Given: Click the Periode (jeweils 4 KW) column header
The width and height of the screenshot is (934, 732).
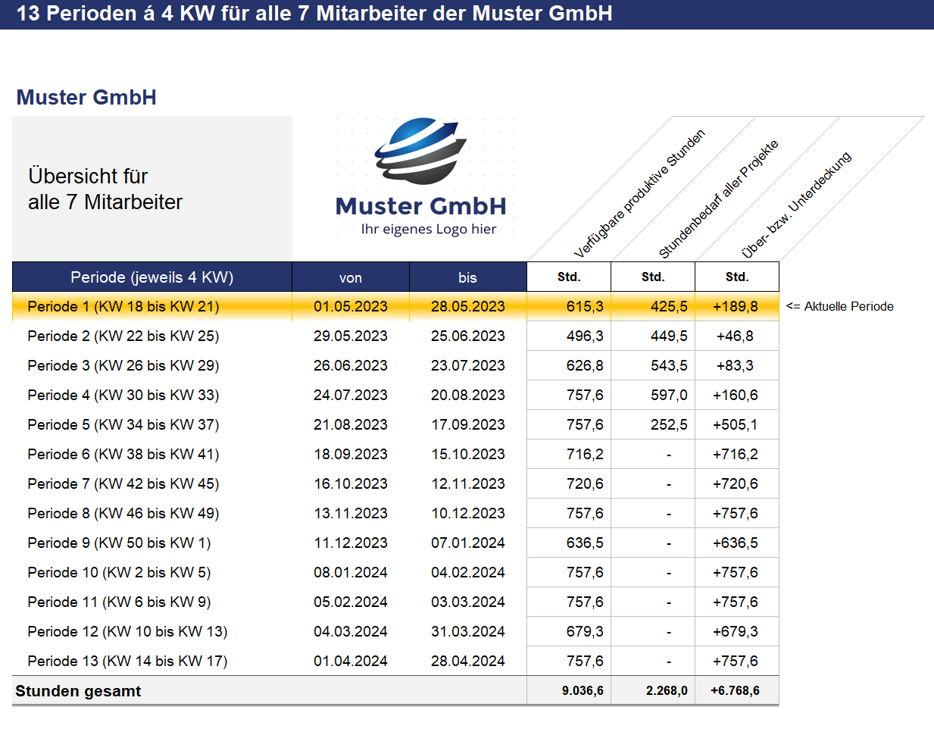Looking at the screenshot, I should coord(152,277).
